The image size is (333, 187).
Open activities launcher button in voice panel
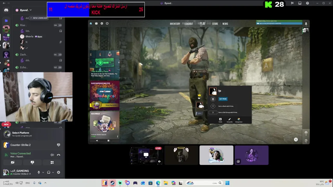[52, 162]
